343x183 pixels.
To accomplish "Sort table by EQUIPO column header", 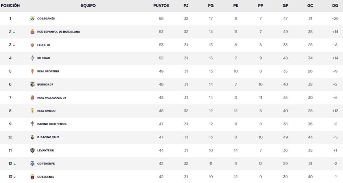I will click(x=88, y=6).
